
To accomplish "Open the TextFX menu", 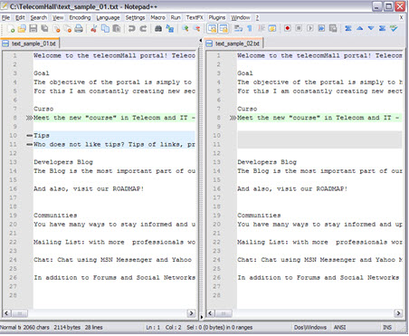I will tap(195, 18).
